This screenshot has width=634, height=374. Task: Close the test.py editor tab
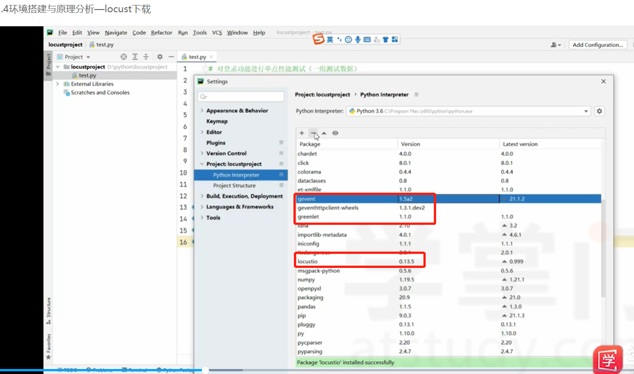pyautogui.click(x=211, y=57)
